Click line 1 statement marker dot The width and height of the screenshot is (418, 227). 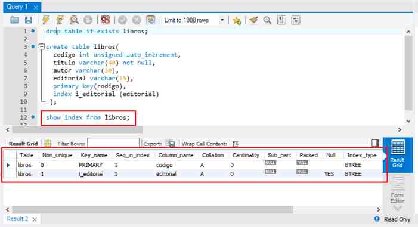point(33,31)
